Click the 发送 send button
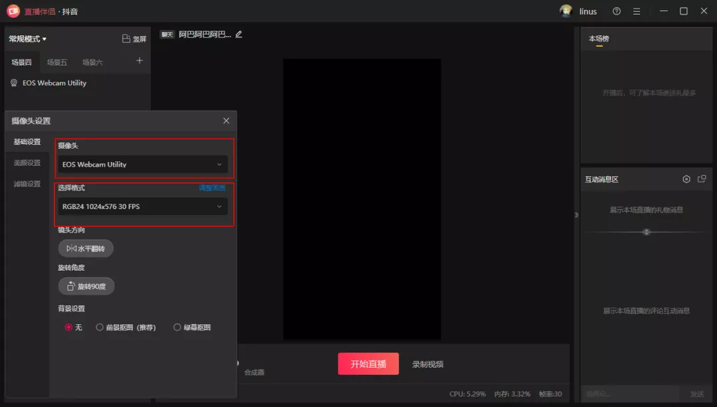 coord(697,394)
